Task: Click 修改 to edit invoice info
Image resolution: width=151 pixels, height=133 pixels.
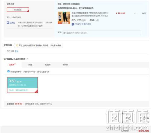Action: pyautogui.click(x=16, y=51)
